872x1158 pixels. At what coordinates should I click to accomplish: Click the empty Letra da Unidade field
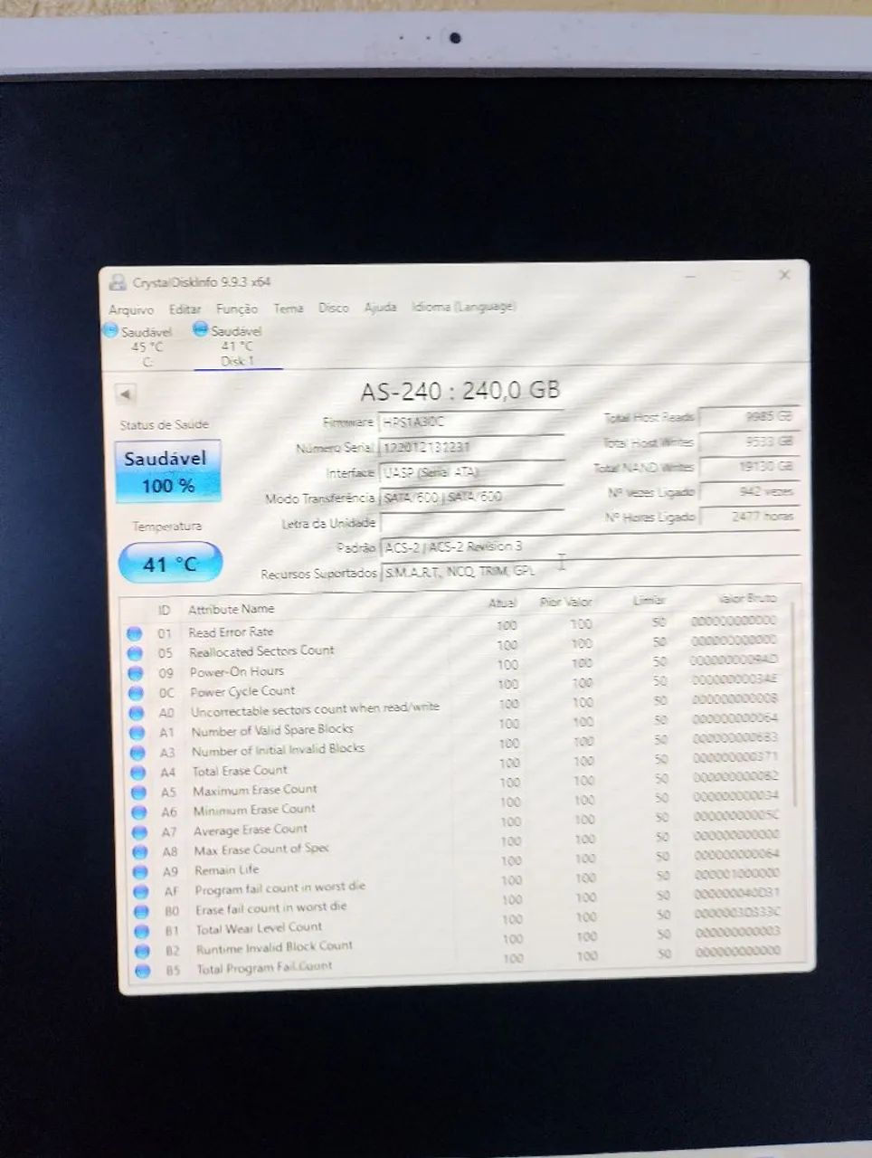(471, 522)
